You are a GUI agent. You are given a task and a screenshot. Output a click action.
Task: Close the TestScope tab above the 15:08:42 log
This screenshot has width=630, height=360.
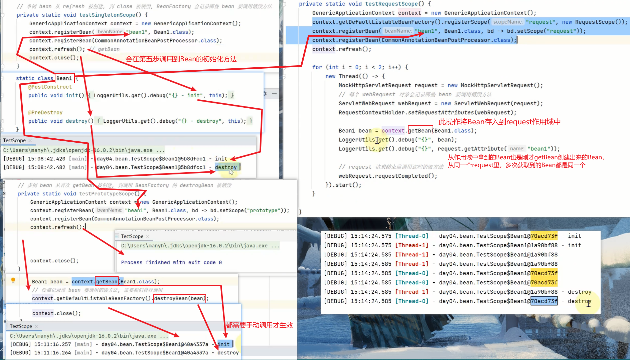pyautogui.click(x=30, y=141)
